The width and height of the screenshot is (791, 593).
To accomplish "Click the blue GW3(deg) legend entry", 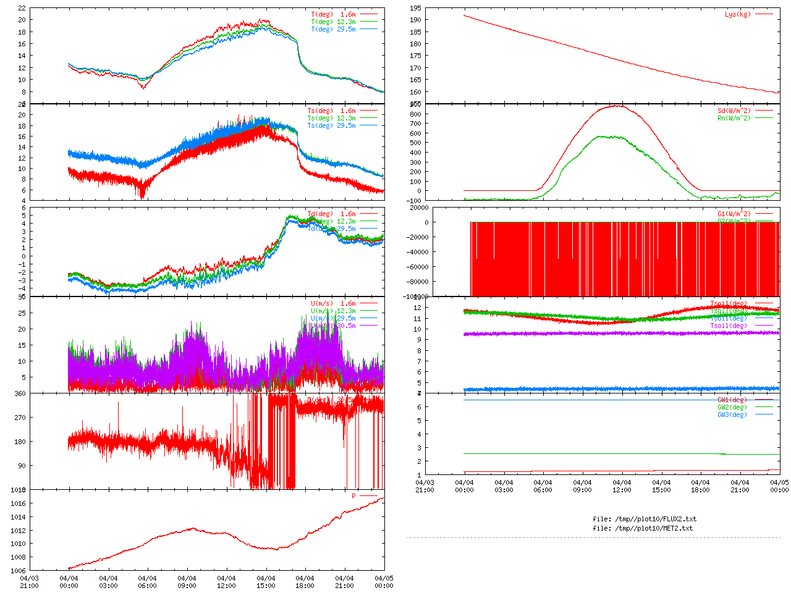I will 732,414.
